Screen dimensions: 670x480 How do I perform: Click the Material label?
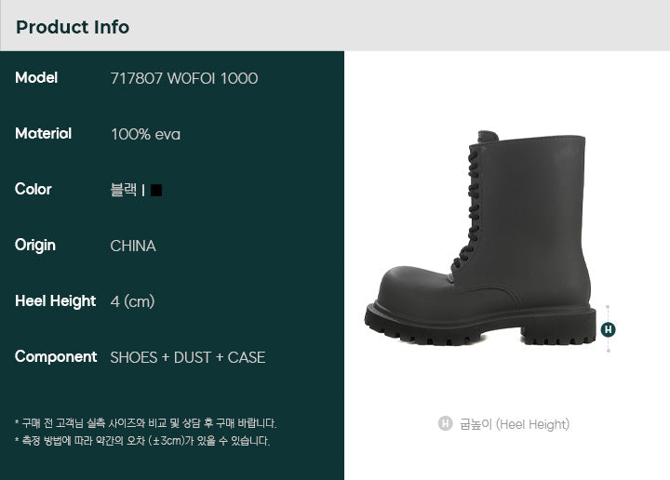point(43,133)
